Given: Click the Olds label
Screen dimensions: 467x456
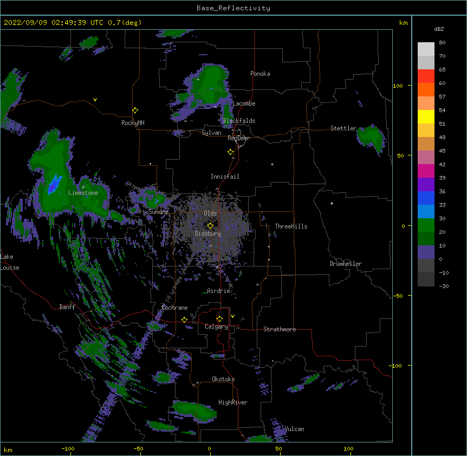Looking at the screenshot, I should [x=210, y=213].
